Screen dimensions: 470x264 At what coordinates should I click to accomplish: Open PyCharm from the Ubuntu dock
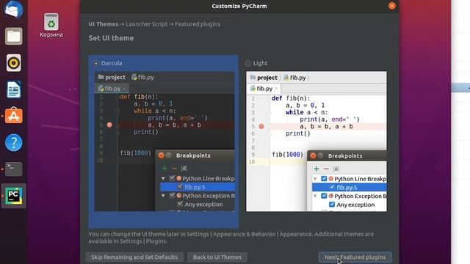13,196
